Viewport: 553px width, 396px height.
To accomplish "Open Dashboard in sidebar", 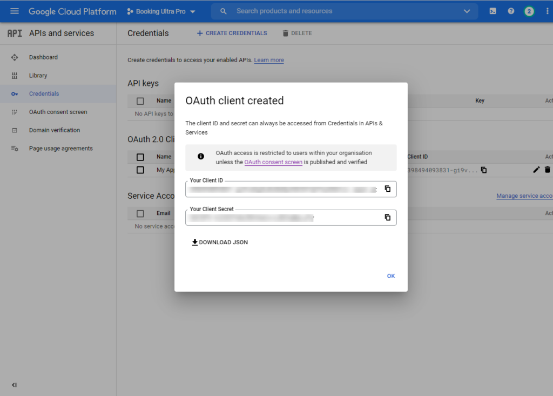I will [43, 57].
